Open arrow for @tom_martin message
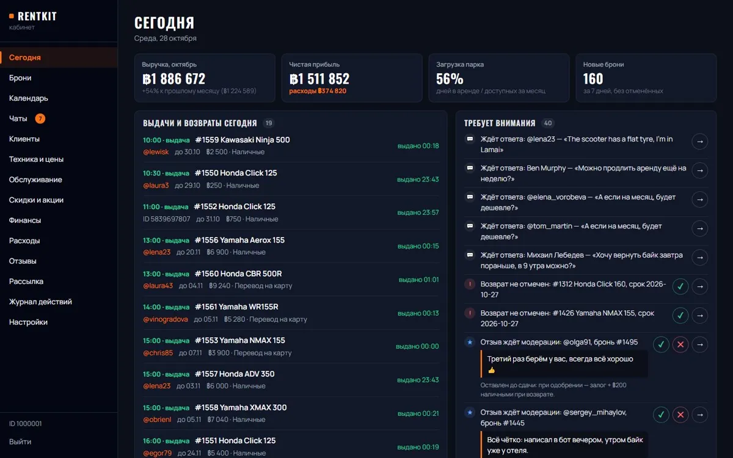 [x=700, y=228]
